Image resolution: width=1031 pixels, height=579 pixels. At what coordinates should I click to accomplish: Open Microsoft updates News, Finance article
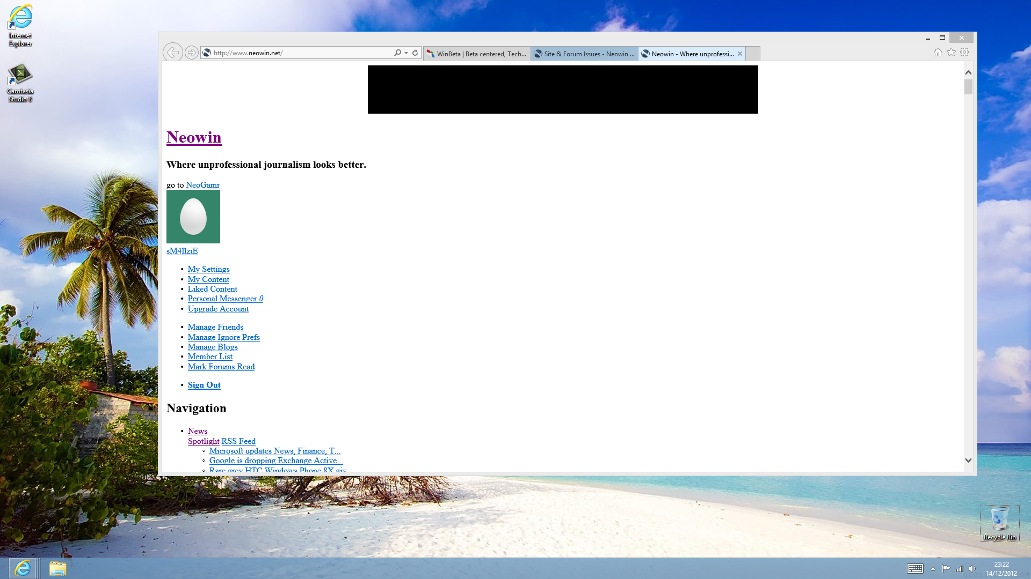(x=275, y=451)
